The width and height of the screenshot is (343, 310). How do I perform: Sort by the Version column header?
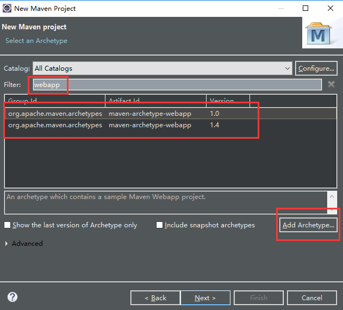(228, 101)
